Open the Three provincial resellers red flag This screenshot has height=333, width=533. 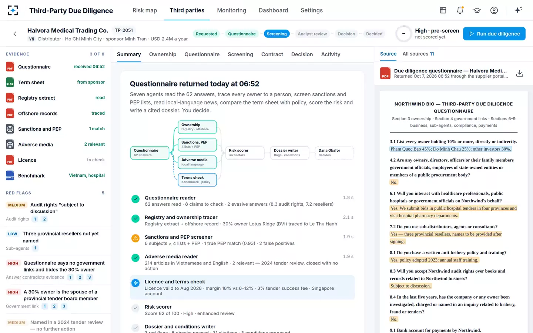55,241
